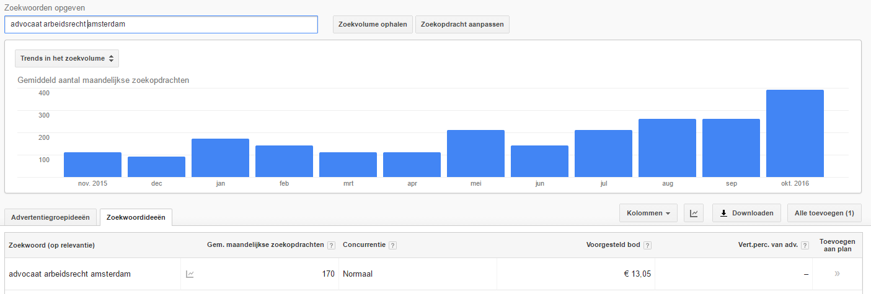Screen dimensions: 871x294
Task: Click the Downloaden button with download icon
Action: point(746,214)
